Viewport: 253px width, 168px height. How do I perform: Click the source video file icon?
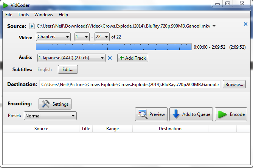tap(32, 26)
